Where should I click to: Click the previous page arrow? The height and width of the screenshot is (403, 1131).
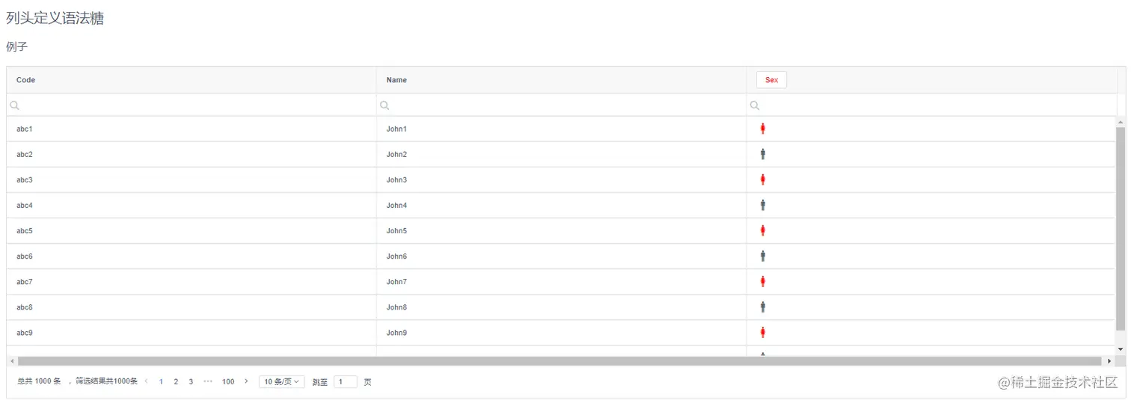[x=147, y=381]
